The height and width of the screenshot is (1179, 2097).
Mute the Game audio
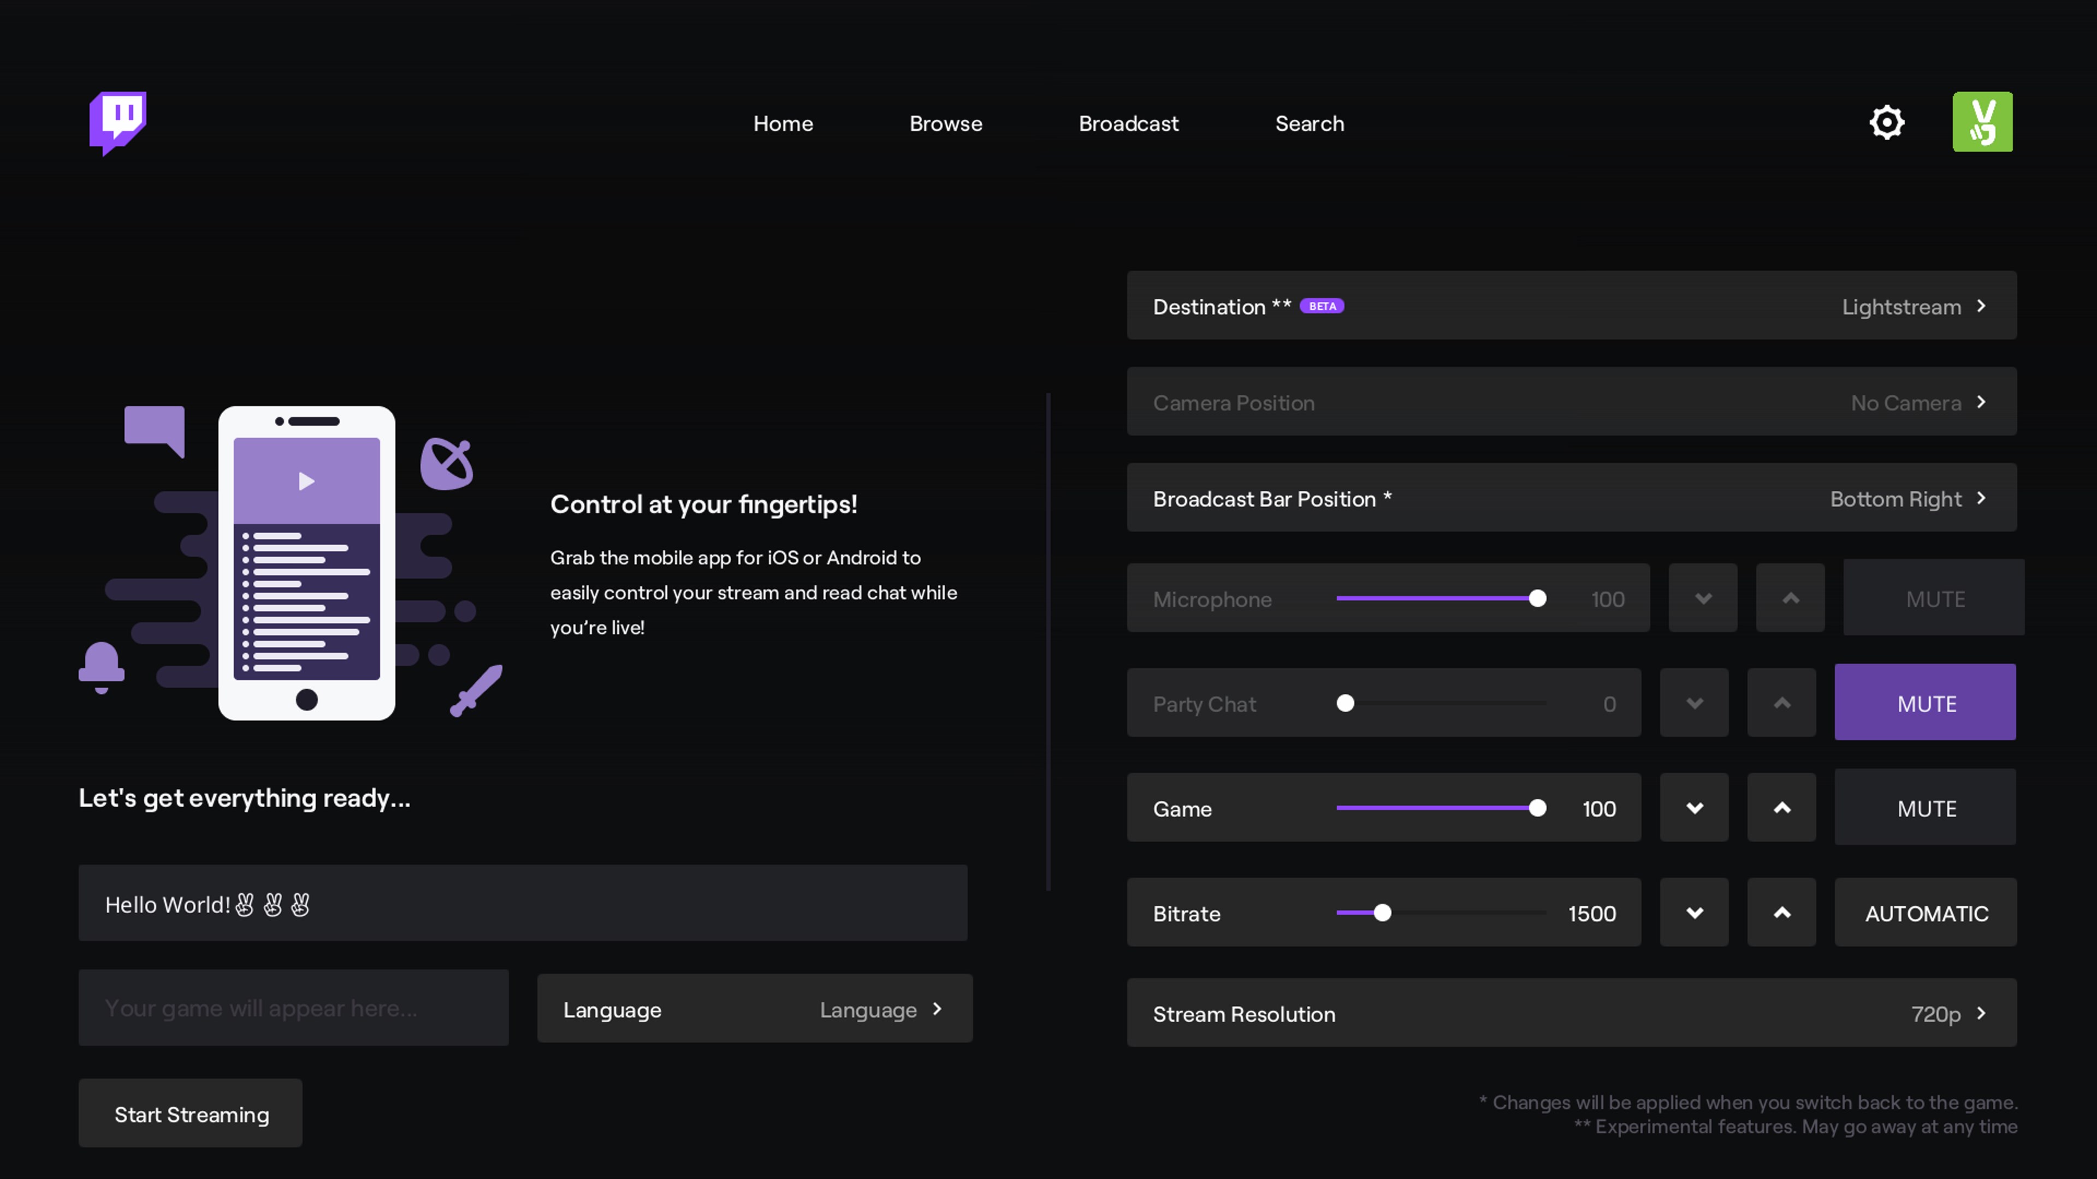click(x=1925, y=807)
